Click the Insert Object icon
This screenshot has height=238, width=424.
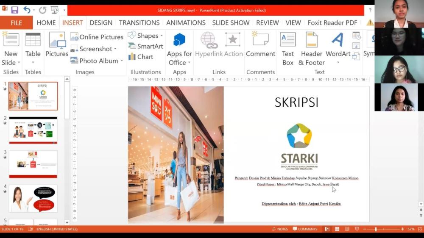pyautogui.click(x=356, y=56)
